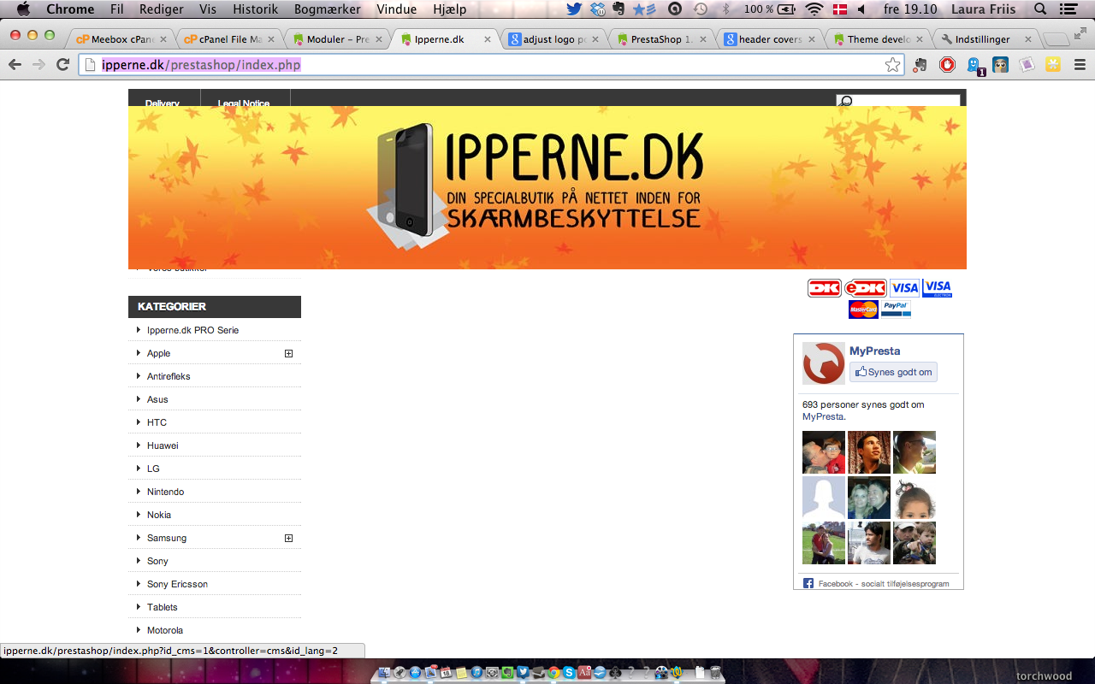Click the MasterCard payment logo
The height and width of the screenshot is (684, 1095).
(863, 309)
